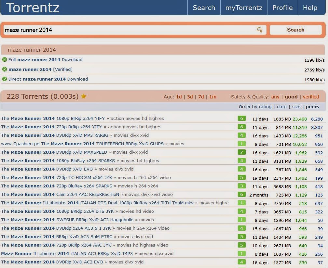The height and width of the screenshot is (268, 328).
Task: Order results by date
Action: [x=282, y=107]
